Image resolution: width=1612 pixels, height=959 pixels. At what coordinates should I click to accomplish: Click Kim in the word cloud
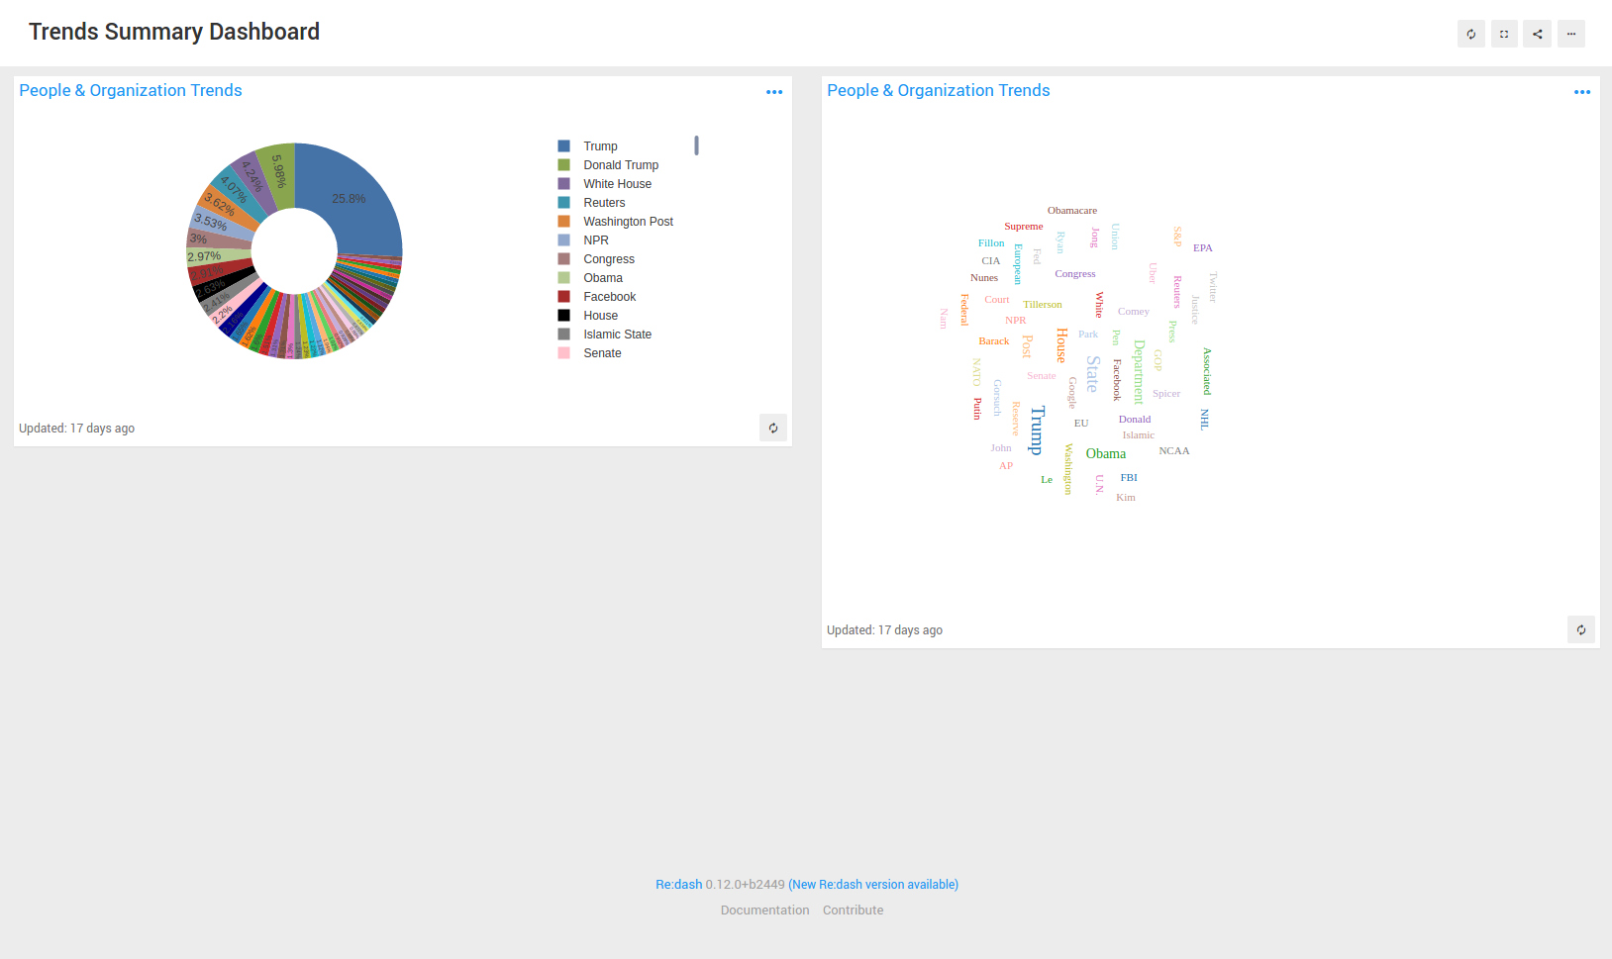pos(1126,498)
